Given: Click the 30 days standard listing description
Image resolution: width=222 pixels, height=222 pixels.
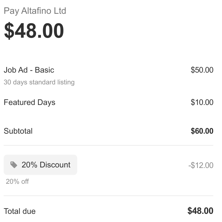Looking at the screenshot, I should point(39,82).
